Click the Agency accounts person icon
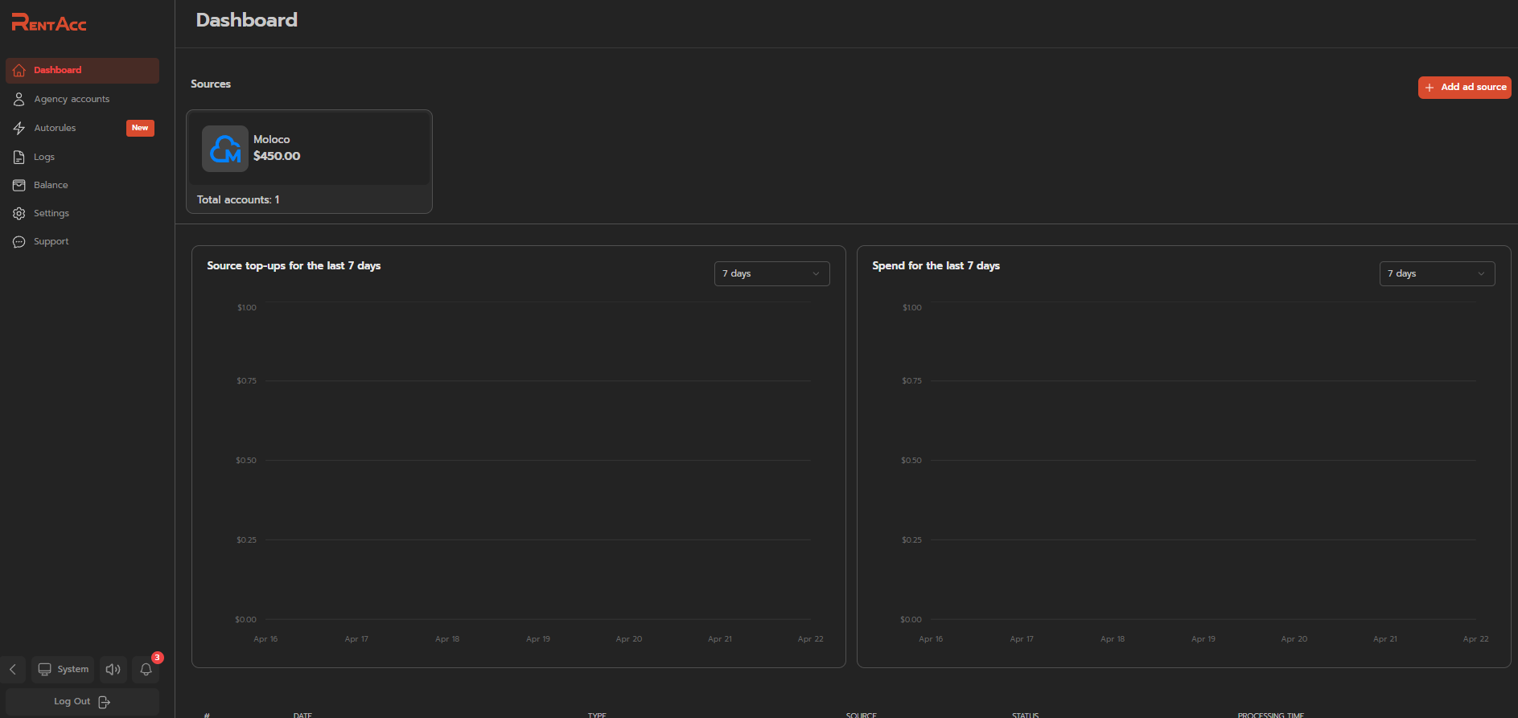This screenshot has width=1518, height=718. pyautogui.click(x=19, y=100)
